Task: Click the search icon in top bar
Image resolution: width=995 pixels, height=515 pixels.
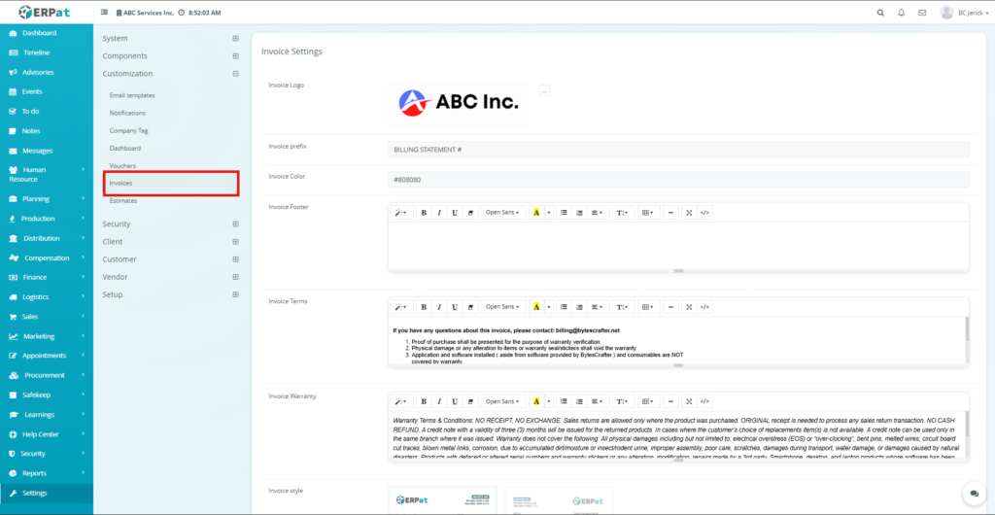Action: pos(880,13)
